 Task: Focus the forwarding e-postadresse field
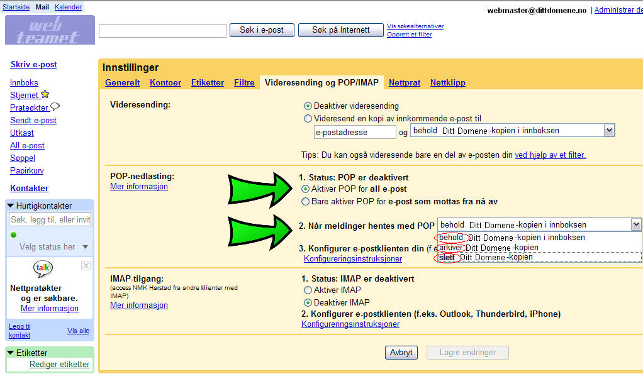355,132
